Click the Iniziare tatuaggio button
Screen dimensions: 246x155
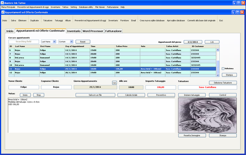click(192, 95)
